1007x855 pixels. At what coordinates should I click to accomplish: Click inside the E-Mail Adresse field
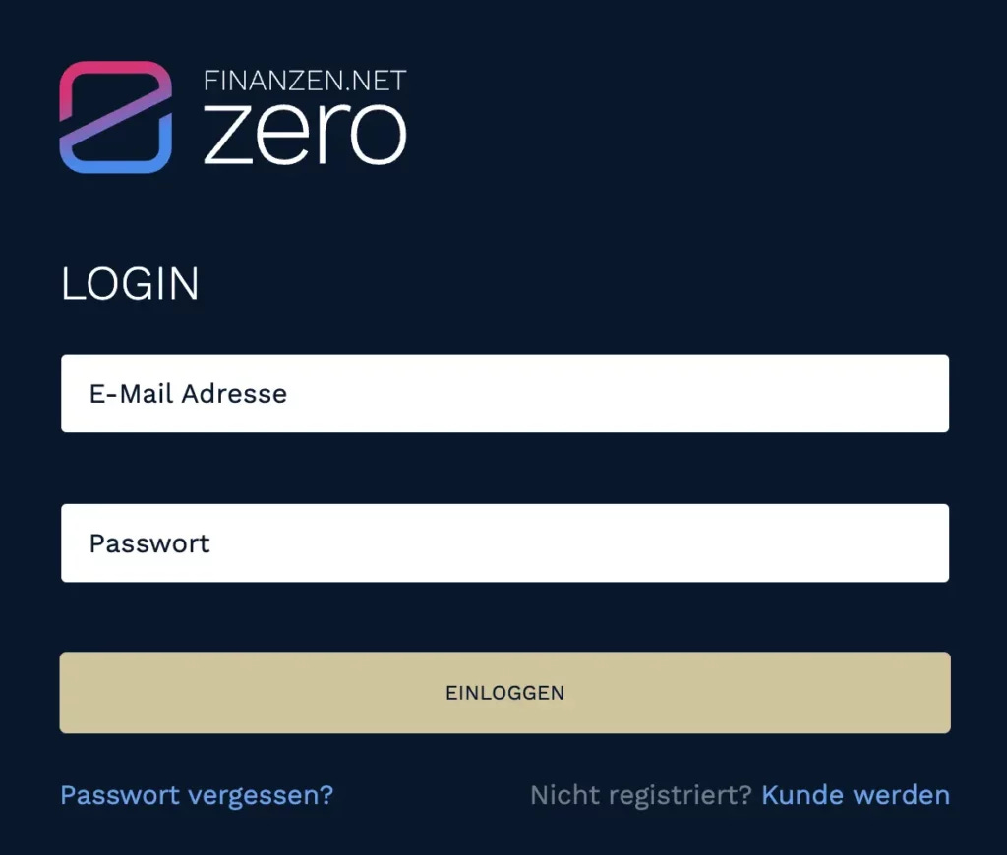point(504,393)
